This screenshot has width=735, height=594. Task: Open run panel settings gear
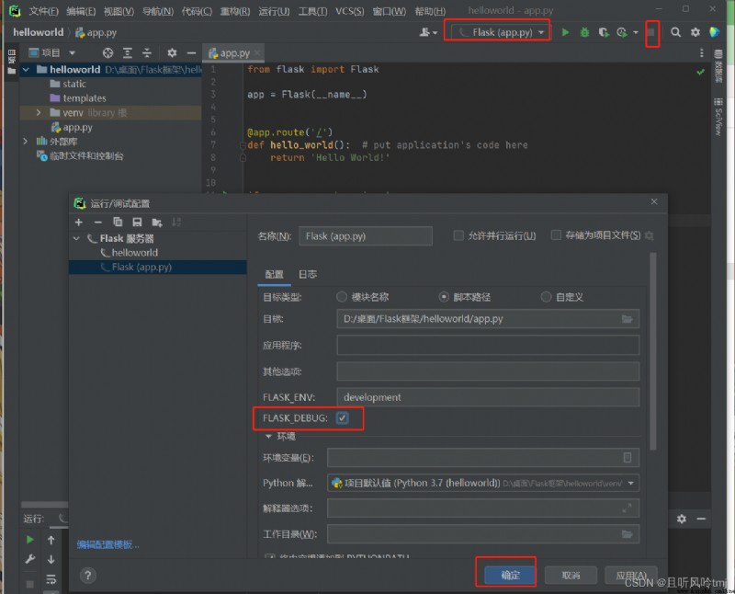[x=681, y=519]
